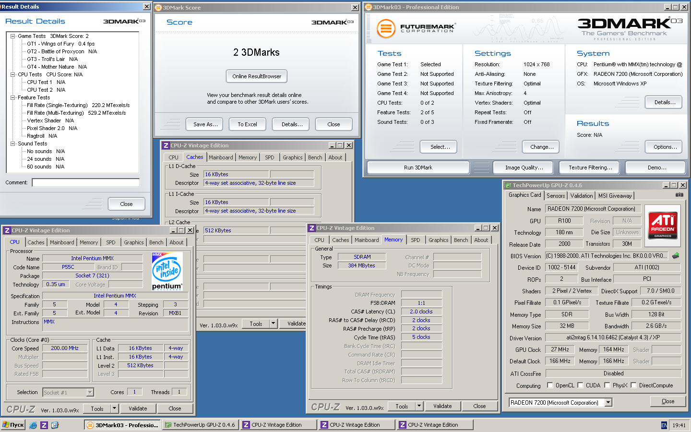The height and width of the screenshot is (432, 691).
Task: Click Run 3DMark button
Action: [x=418, y=168]
